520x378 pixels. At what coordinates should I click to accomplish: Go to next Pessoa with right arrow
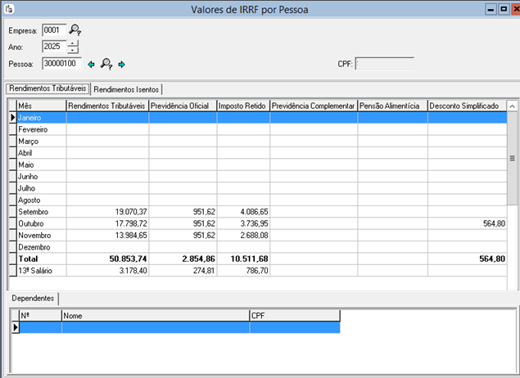(x=121, y=64)
